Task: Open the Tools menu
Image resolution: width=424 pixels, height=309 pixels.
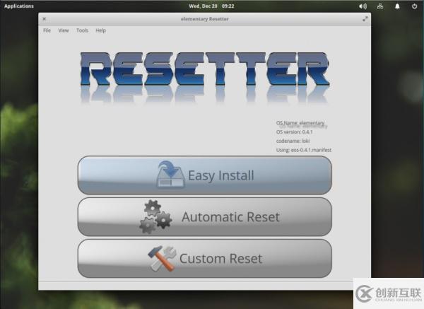Action: tap(82, 30)
